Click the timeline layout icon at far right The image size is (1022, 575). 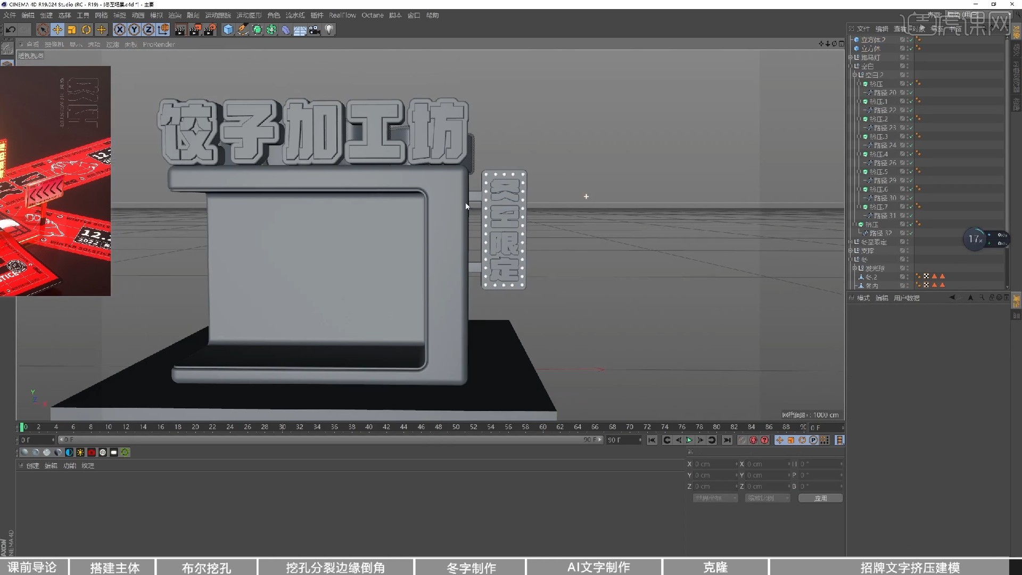(839, 440)
